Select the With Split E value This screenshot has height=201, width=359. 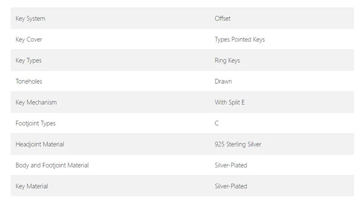click(230, 102)
